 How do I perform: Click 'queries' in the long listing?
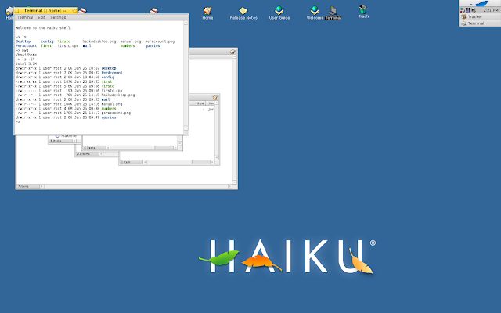109,117
